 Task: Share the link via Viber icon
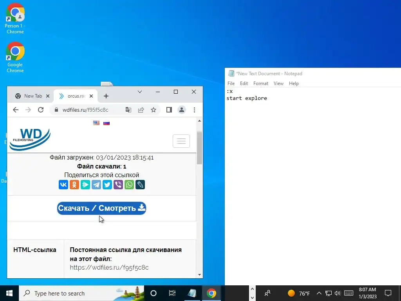pos(118,185)
